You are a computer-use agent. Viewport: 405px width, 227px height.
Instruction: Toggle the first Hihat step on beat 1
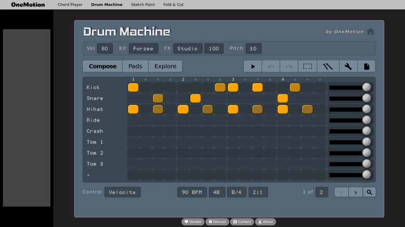click(x=133, y=109)
